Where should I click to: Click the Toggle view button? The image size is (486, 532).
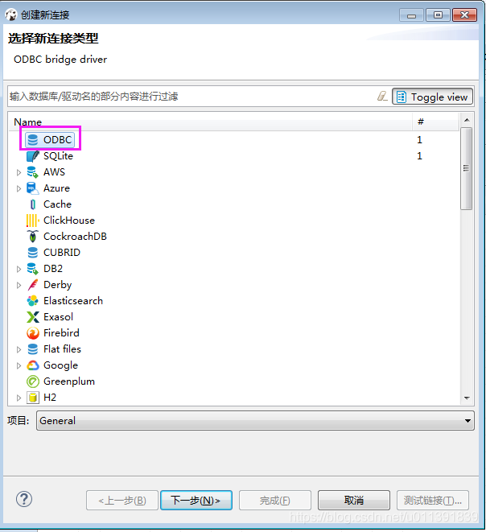tap(432, 97)
